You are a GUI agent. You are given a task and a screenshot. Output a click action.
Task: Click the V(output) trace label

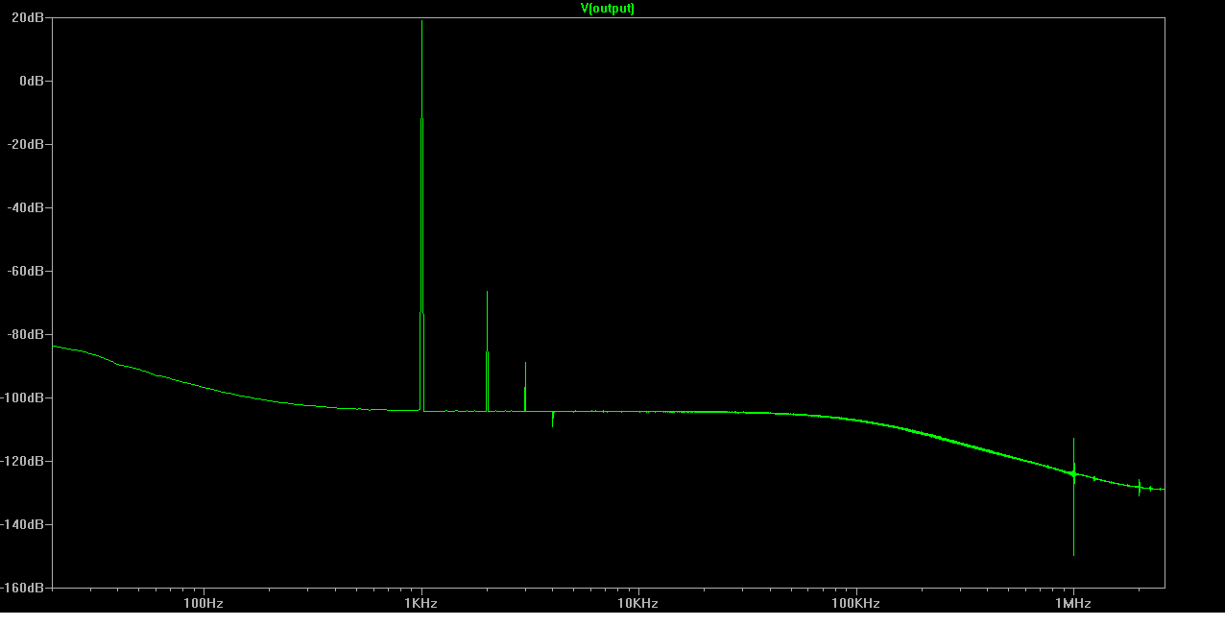click(607, 9)
